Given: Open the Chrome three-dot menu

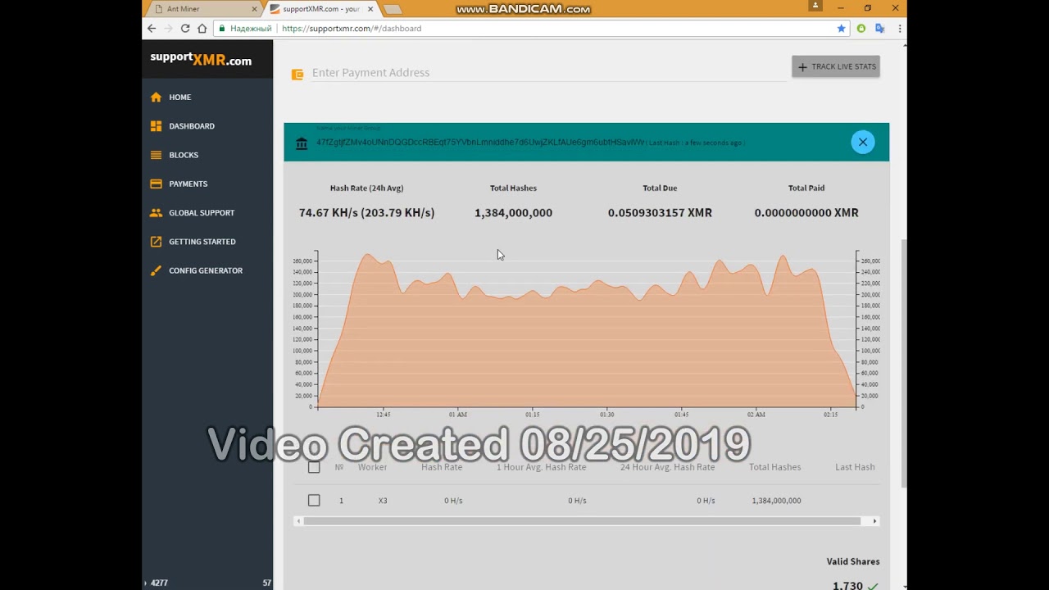Looking at the screenshot, I should 900,28.
